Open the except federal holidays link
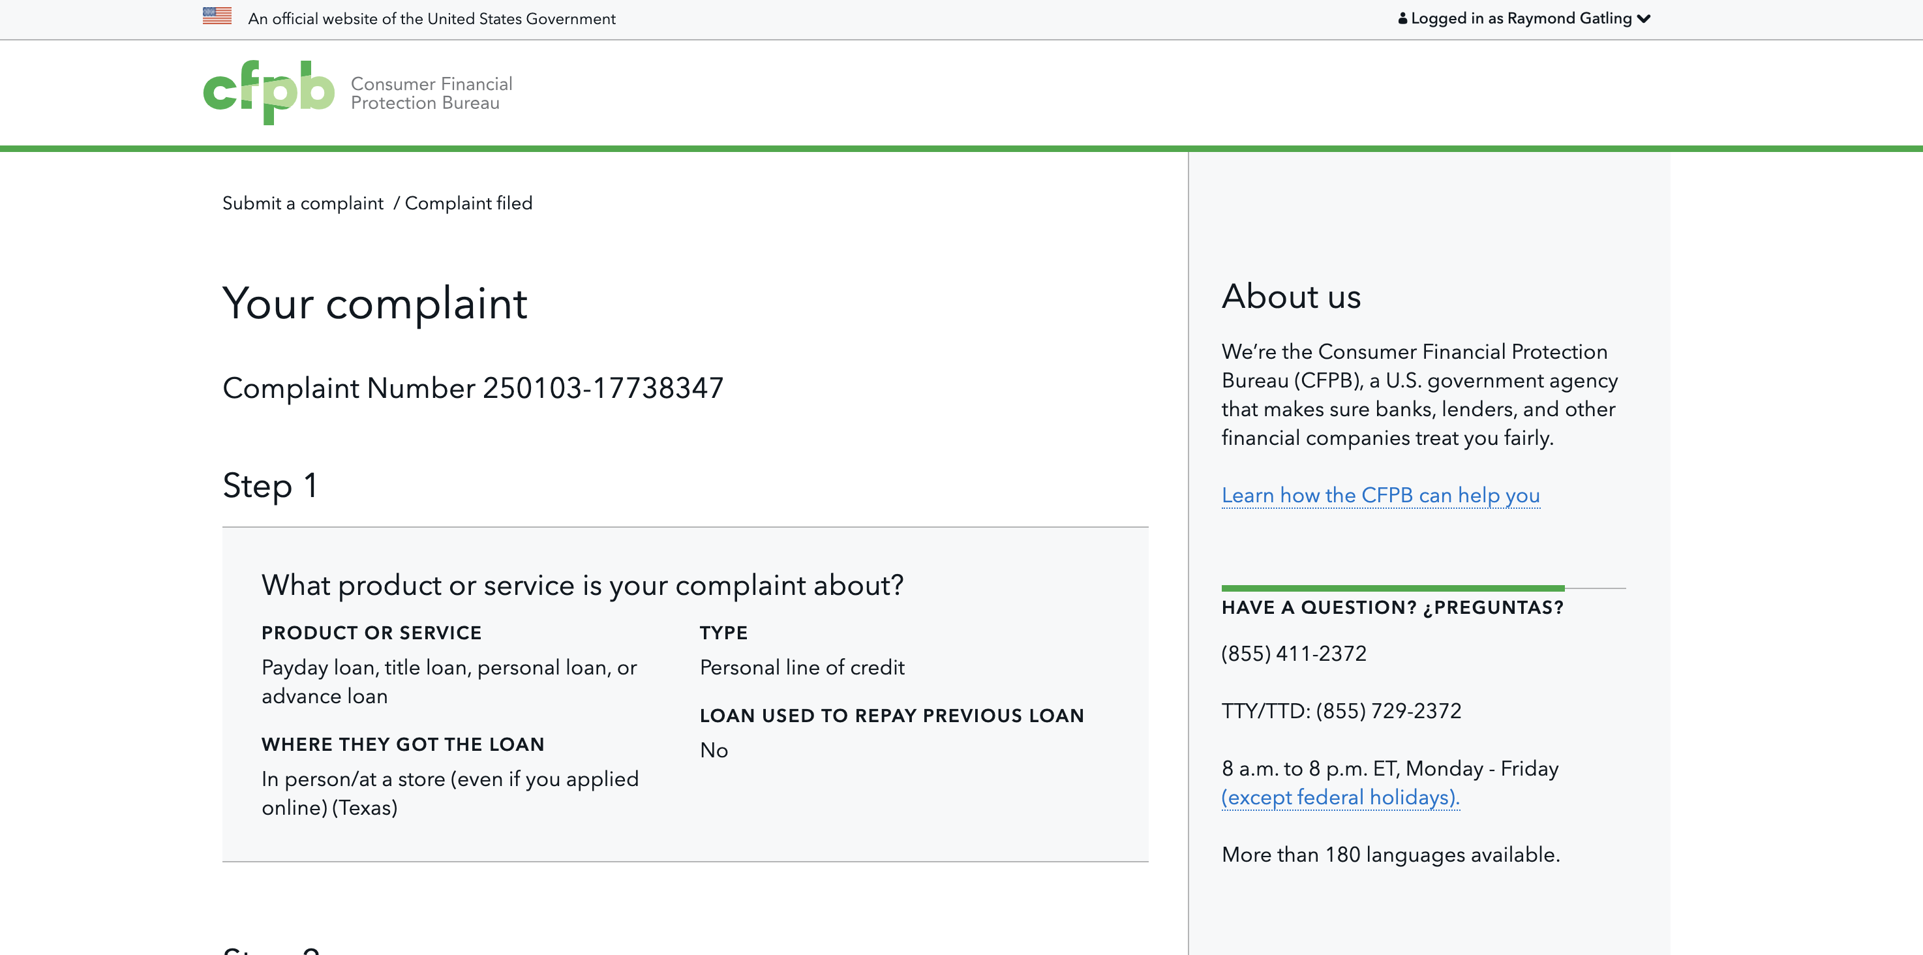This screenshot has width=1923, height=955. (1340, 797)
